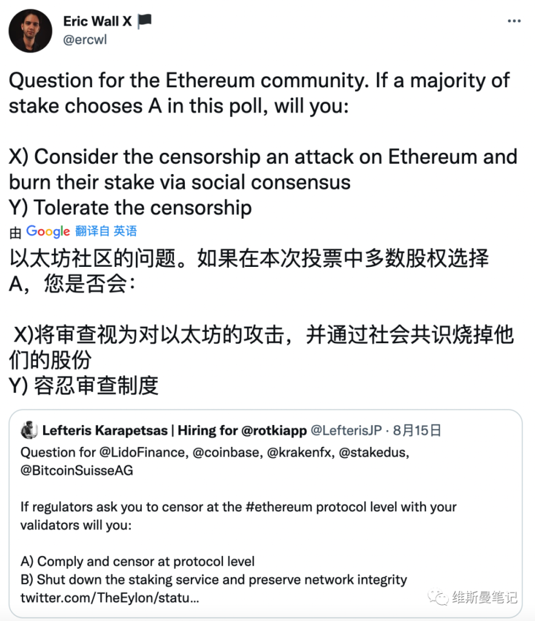This screenshot has width=535, height=621.
Task: Open the quoted tweet card body
Action: (x=265, y=513)
